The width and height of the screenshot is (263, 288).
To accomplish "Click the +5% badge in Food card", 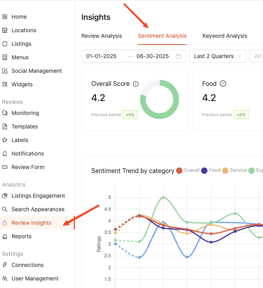I will (241, 115).
